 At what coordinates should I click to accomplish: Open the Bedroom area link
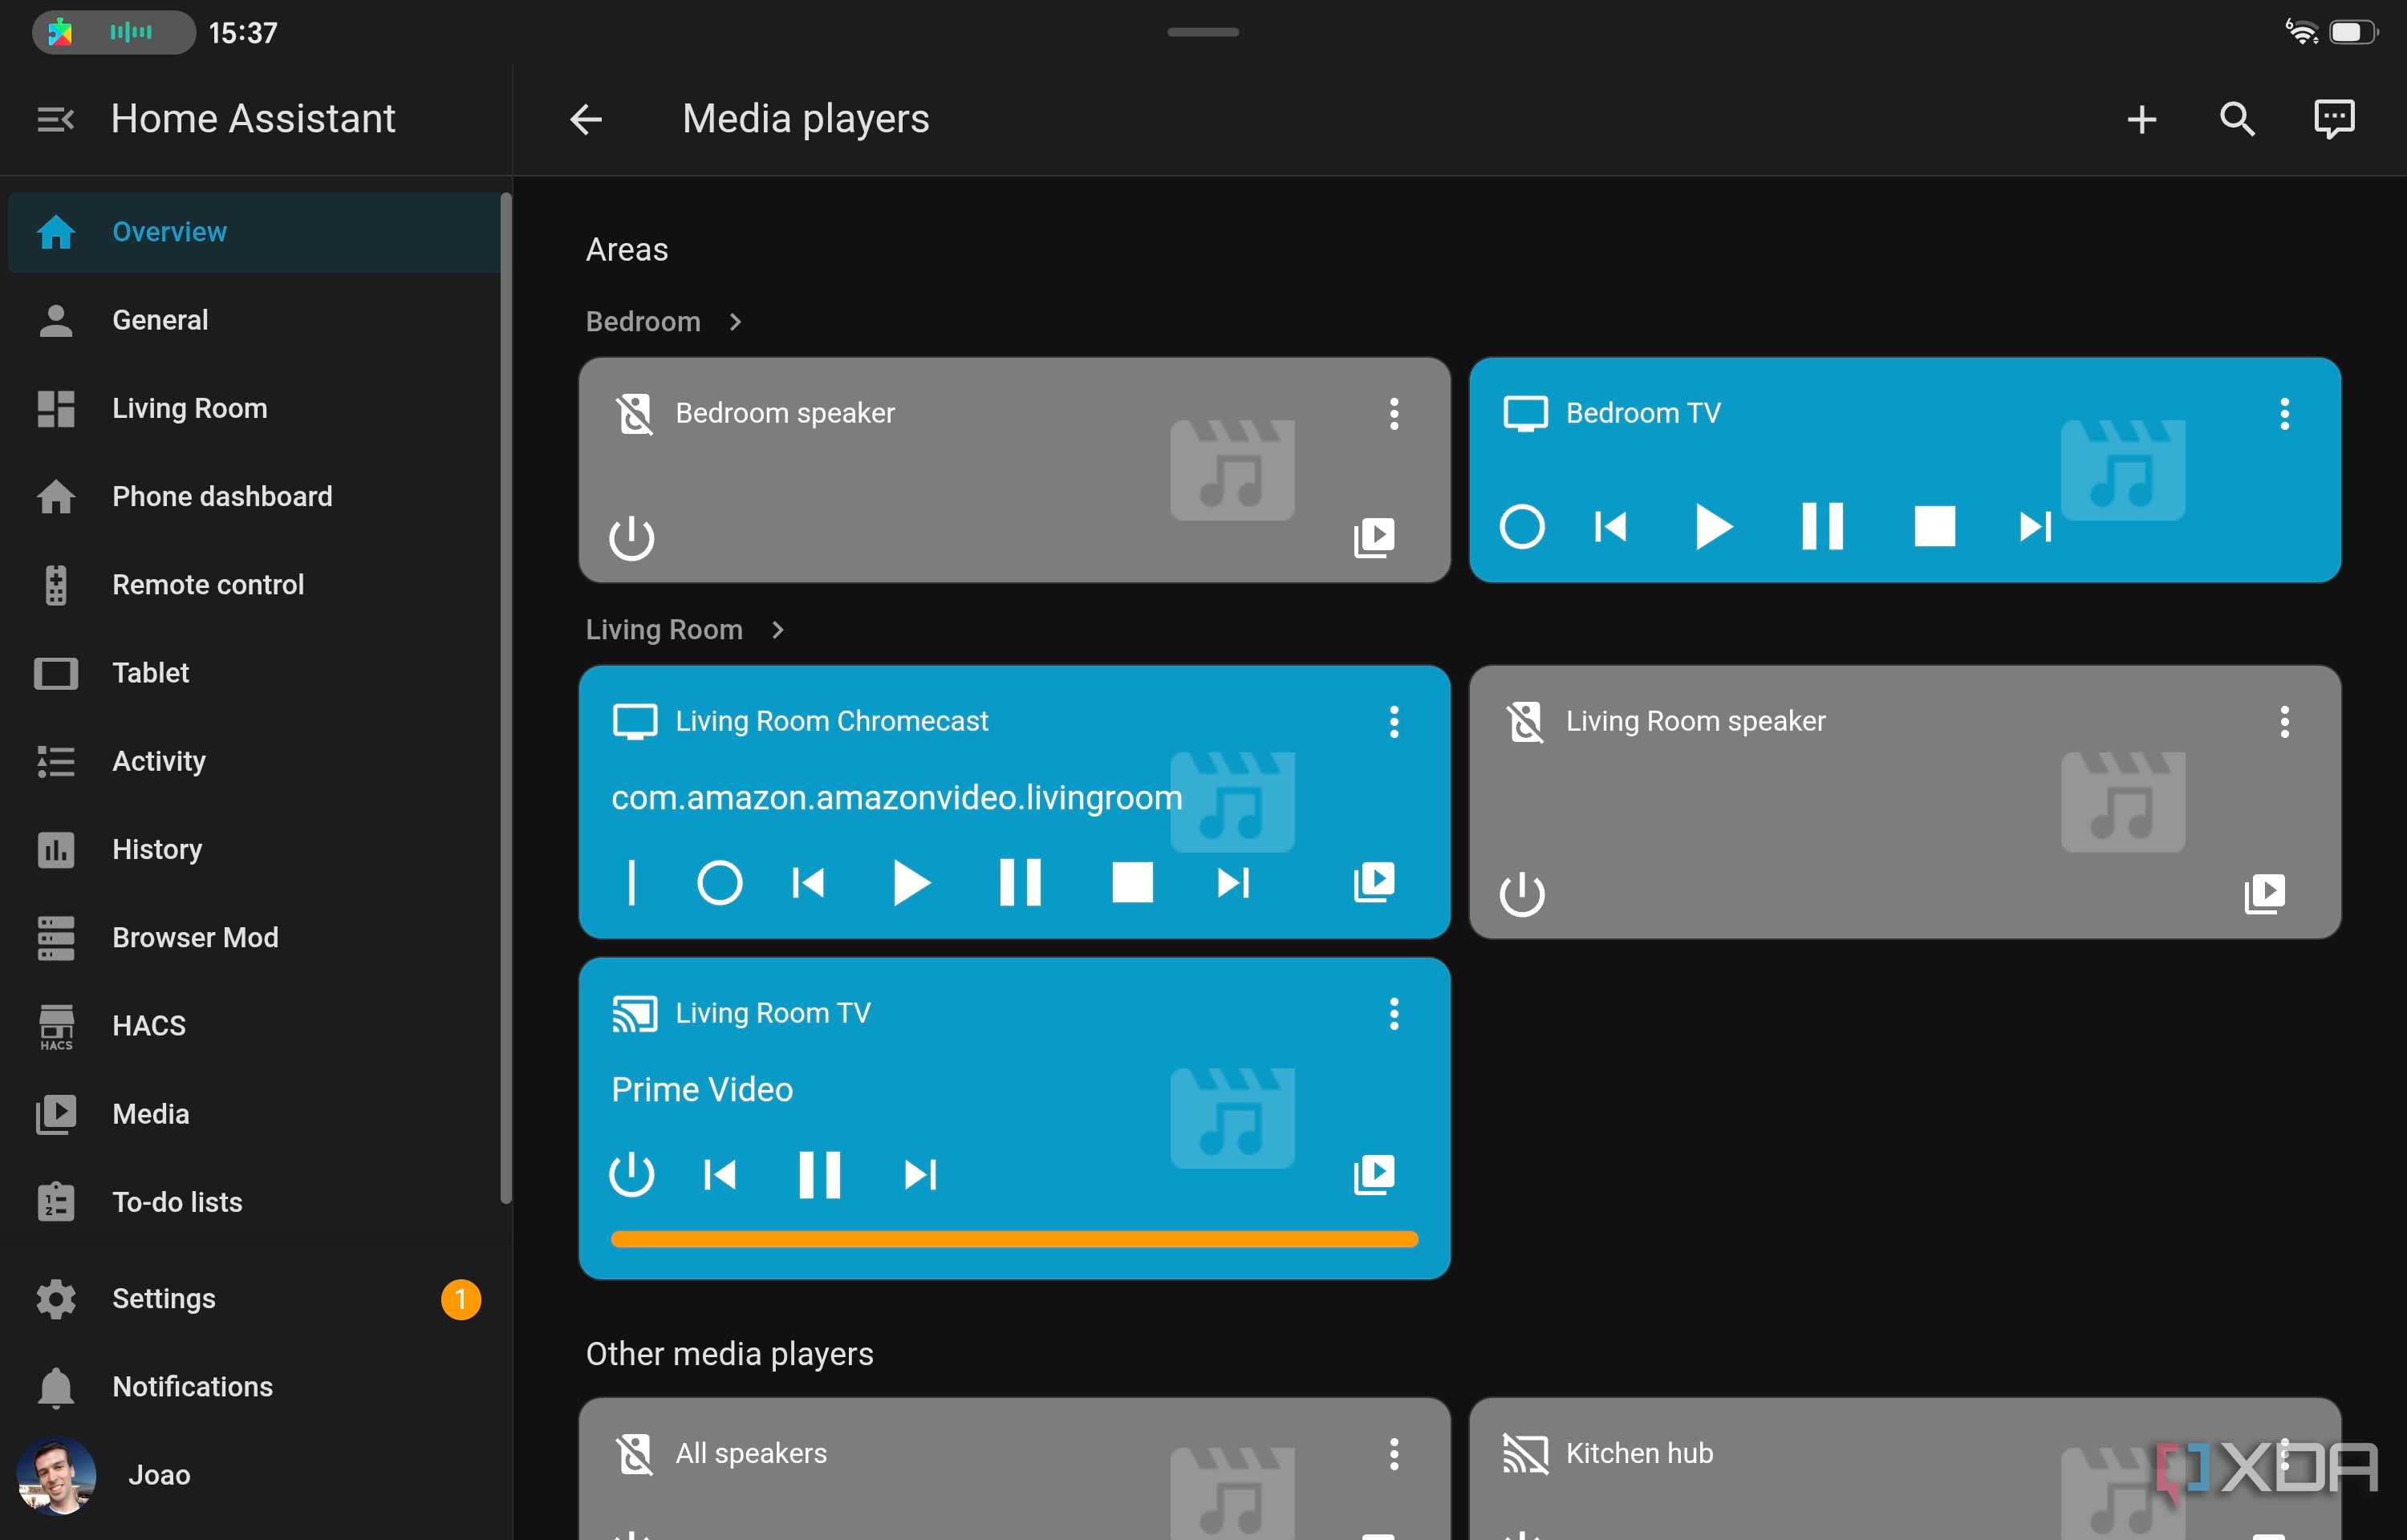pos(664,322)
